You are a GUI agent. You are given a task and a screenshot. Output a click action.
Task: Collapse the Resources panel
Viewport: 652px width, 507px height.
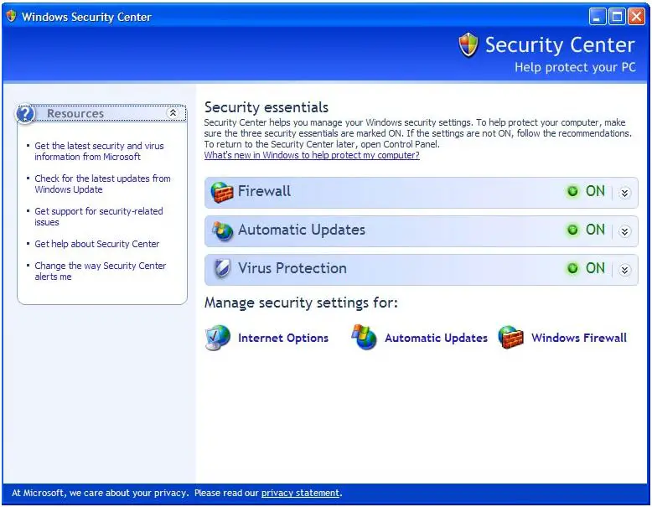173,112
